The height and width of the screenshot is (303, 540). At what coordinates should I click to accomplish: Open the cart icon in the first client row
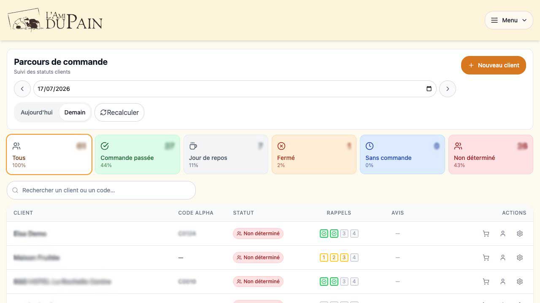tap(486, 234)
